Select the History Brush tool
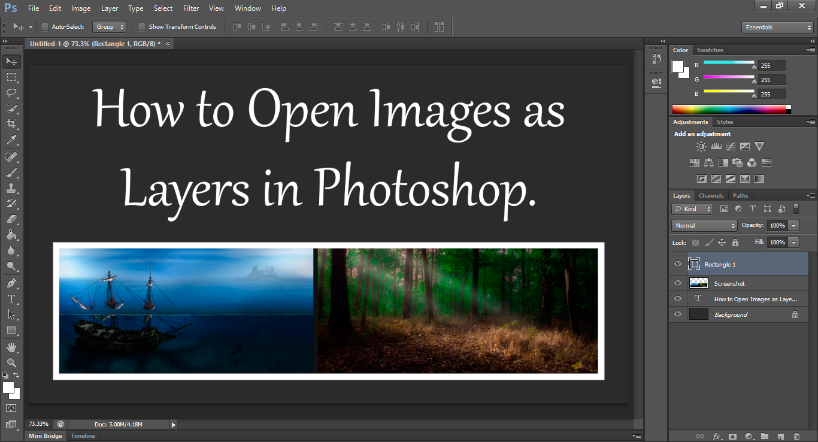The image size is (818, 442). click(11, 204)
